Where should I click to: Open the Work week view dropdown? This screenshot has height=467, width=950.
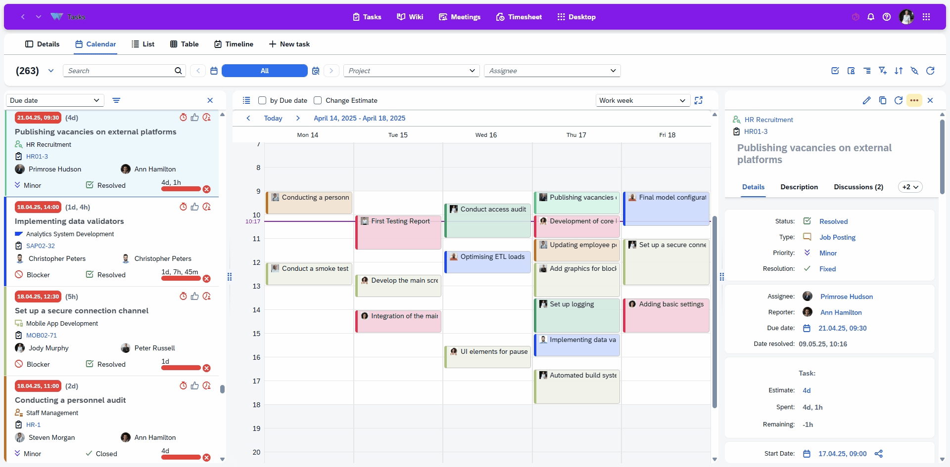coord(642,100)
